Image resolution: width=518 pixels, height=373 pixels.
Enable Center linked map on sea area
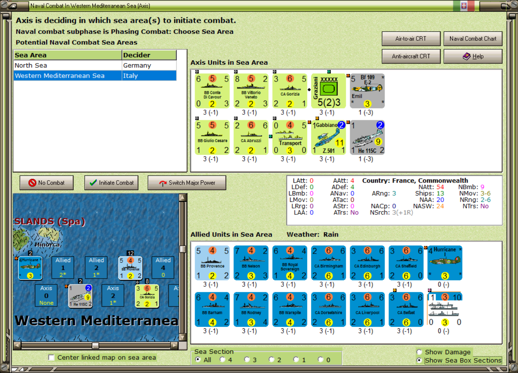click(51, 357)
